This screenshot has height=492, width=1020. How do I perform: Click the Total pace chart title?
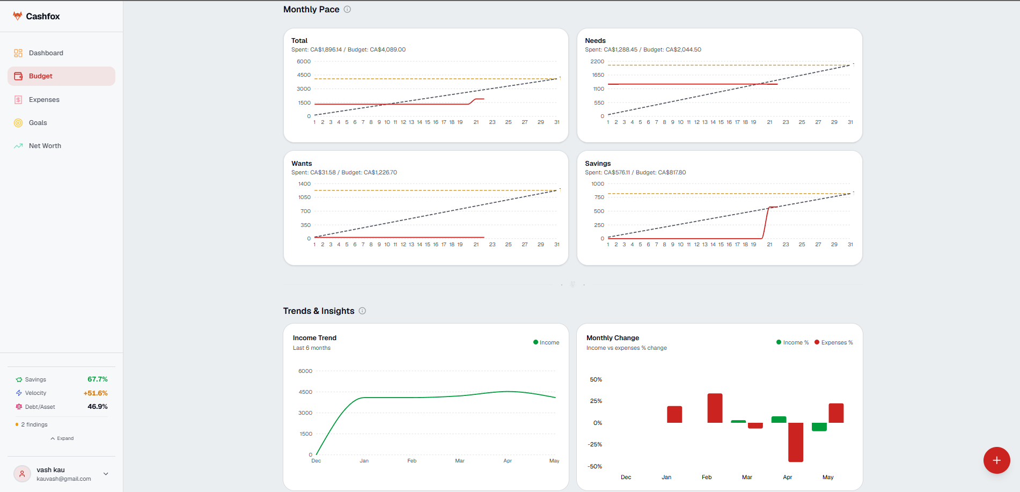click(x=299, y=41)
